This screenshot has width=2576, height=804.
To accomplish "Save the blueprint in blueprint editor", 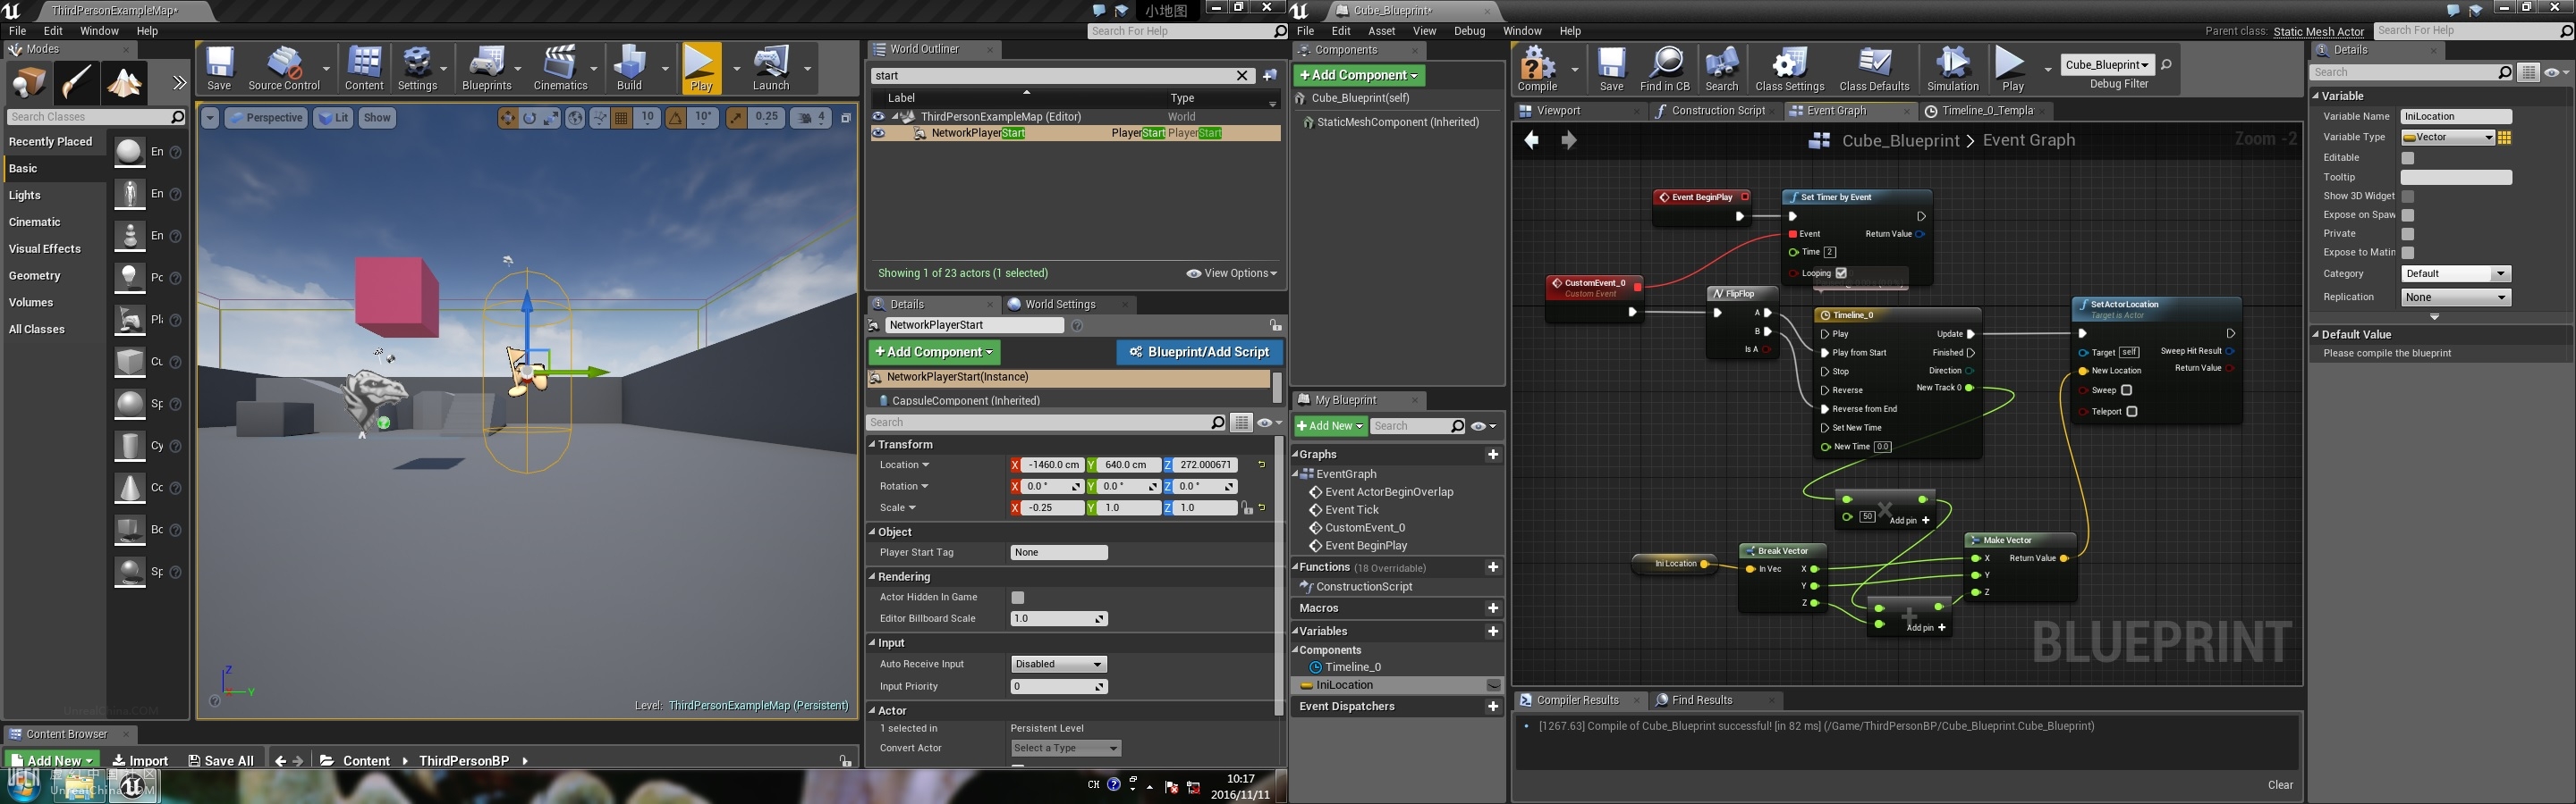I will (x=1611, y=69).
